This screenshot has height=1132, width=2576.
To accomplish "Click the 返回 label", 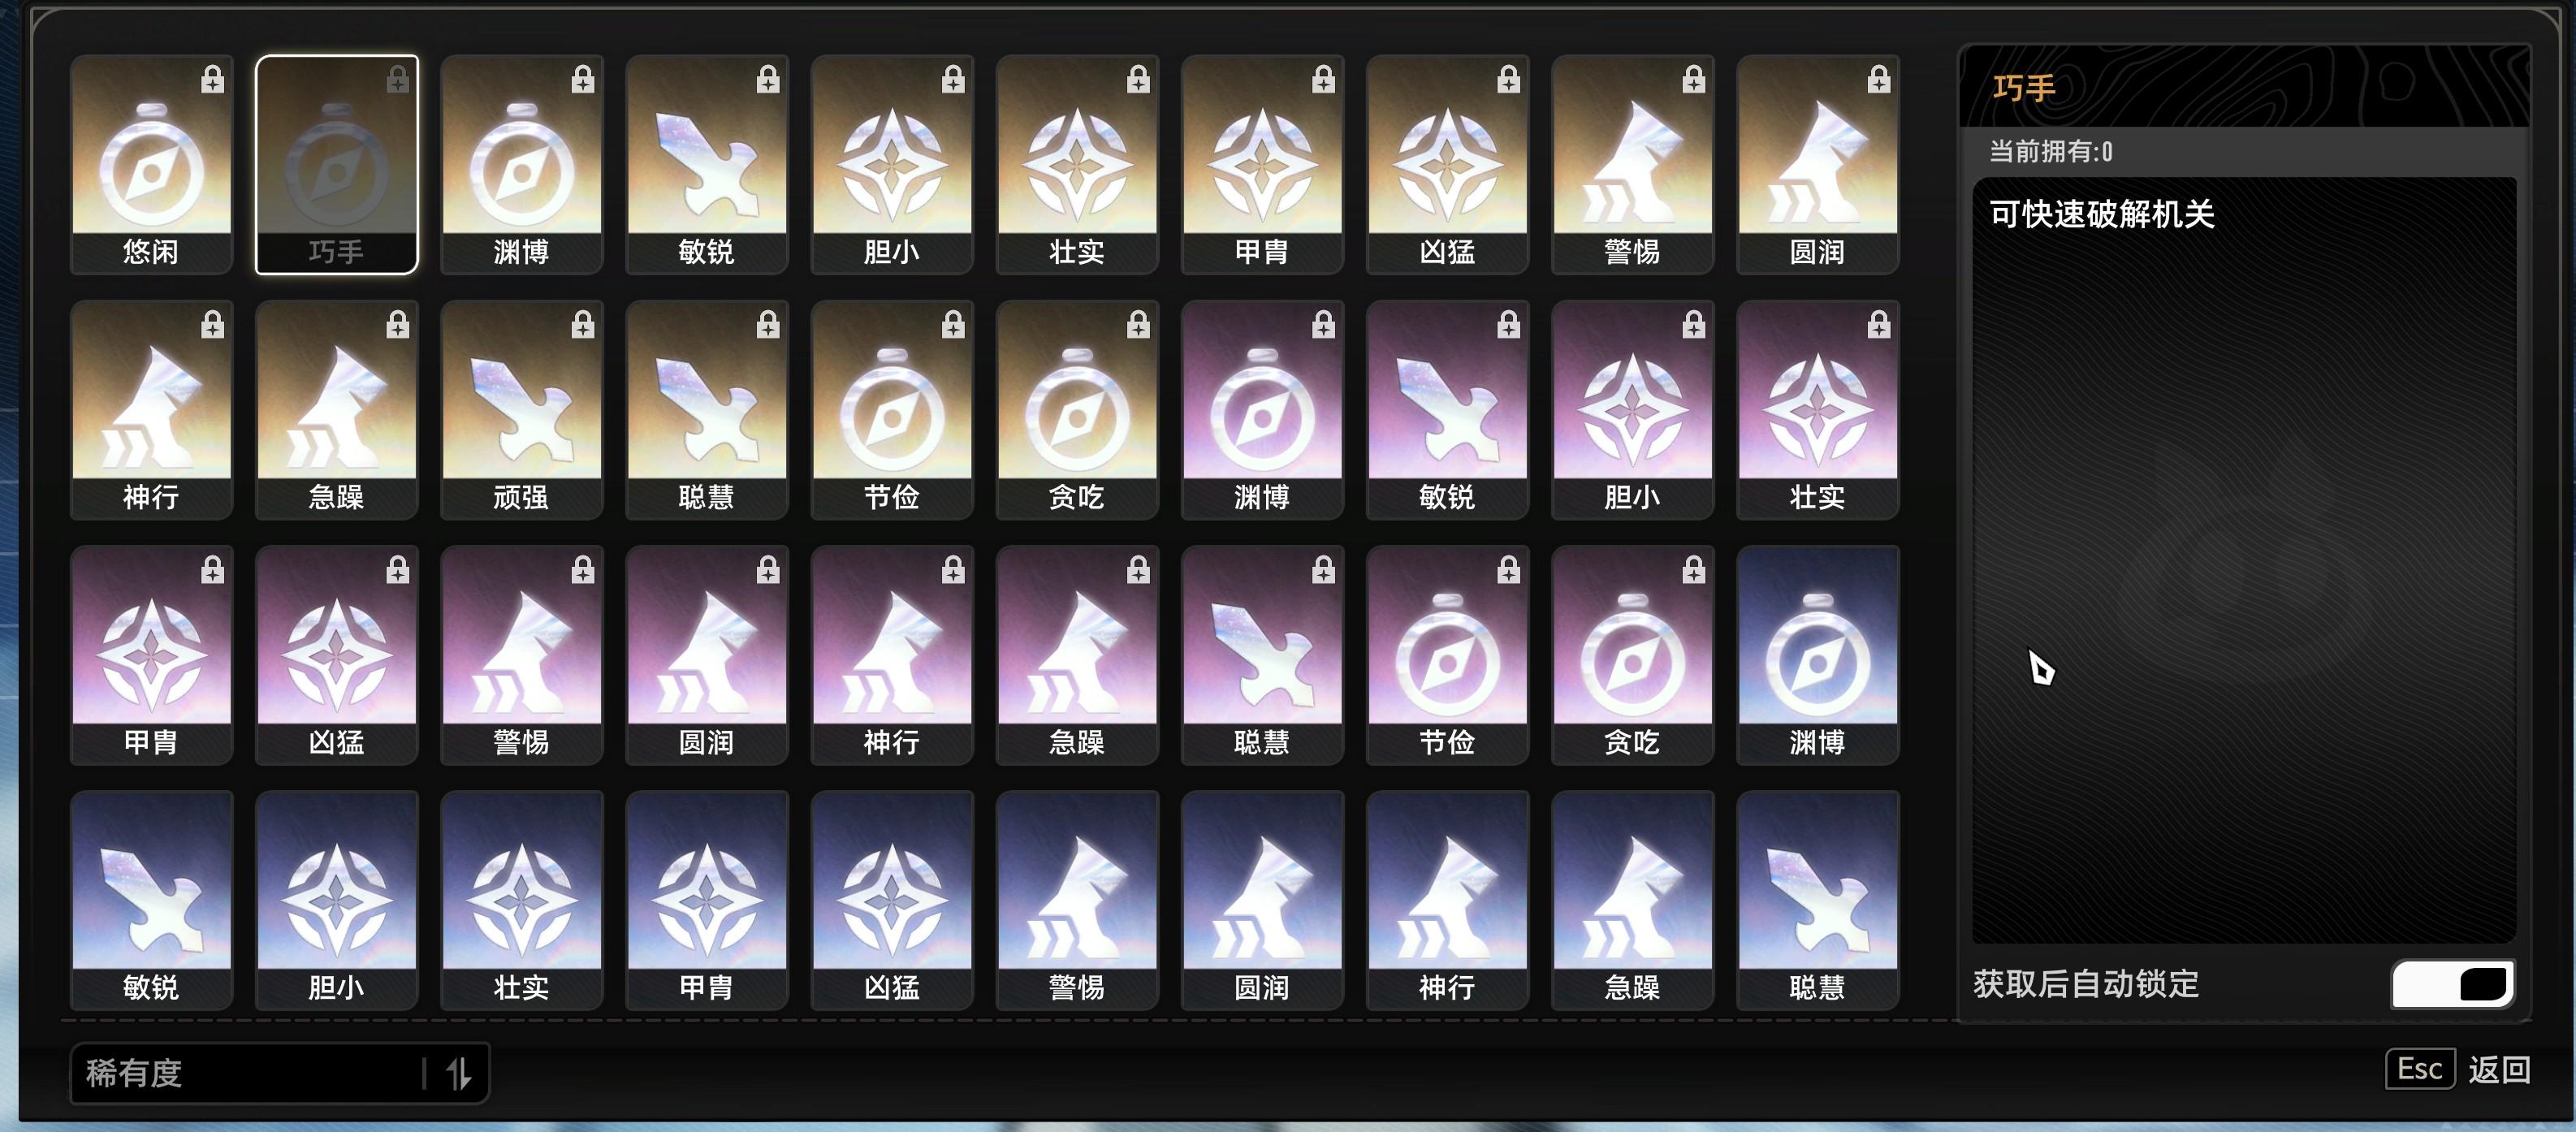I will click(x=2499, y=1070).
